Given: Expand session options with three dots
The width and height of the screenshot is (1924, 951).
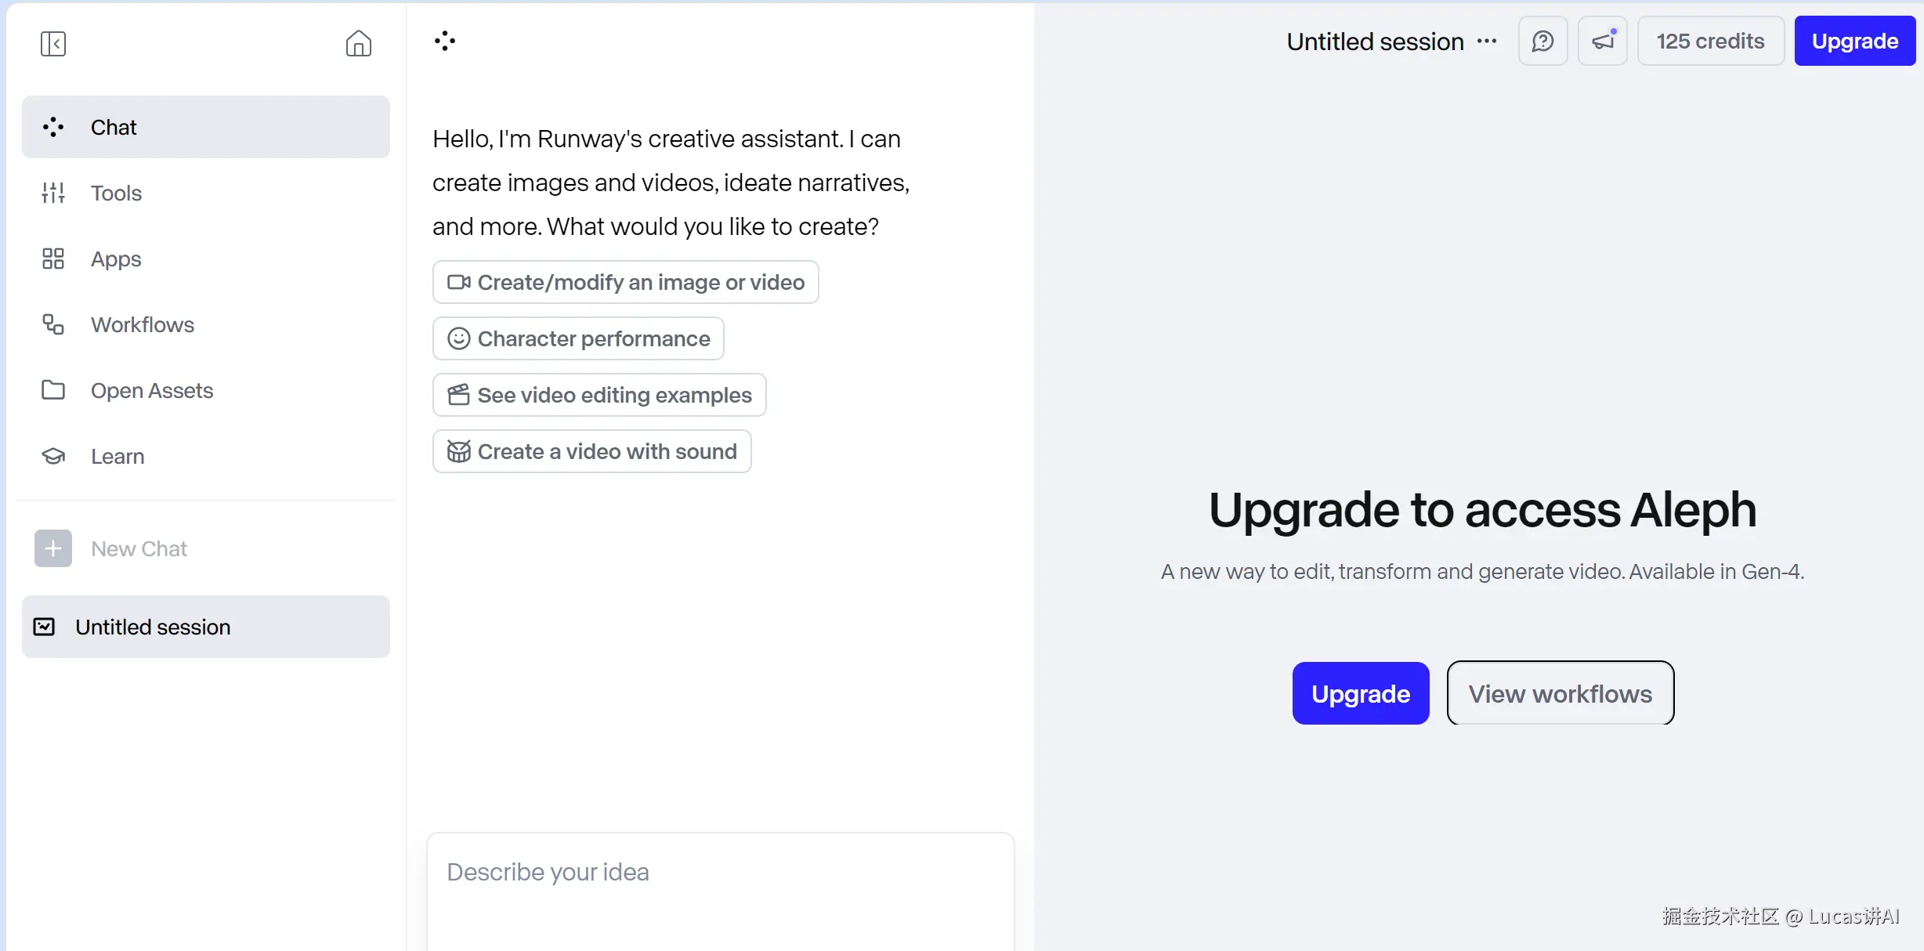Looking at the screenshot, I should click(1487, 42).
